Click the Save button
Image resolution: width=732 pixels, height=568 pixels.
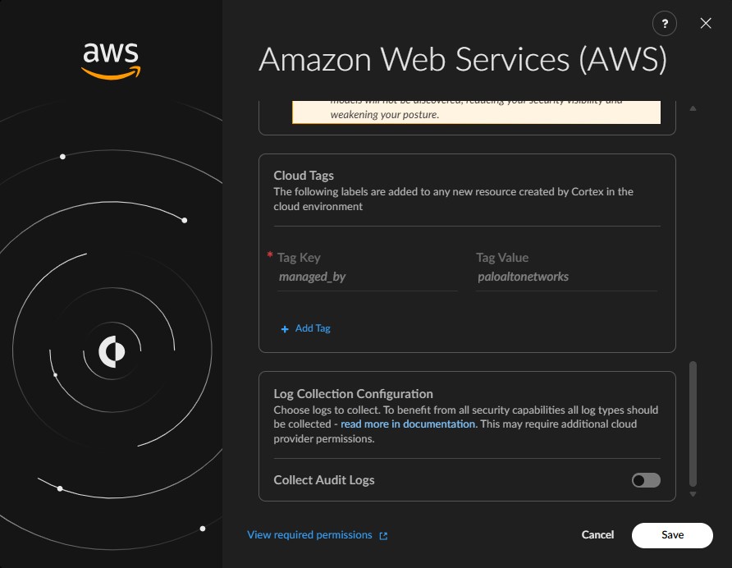tap(672, 535)
